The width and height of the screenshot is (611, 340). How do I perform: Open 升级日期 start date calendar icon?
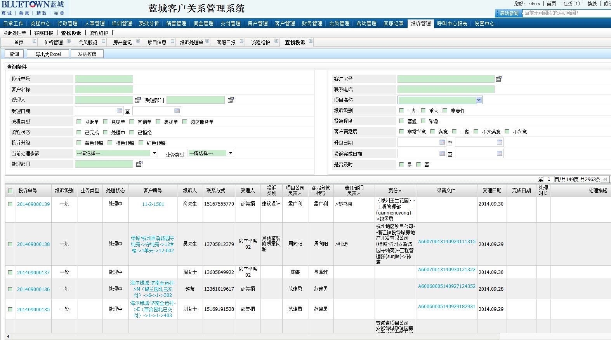pyautogui.click(x=442, y=142)
